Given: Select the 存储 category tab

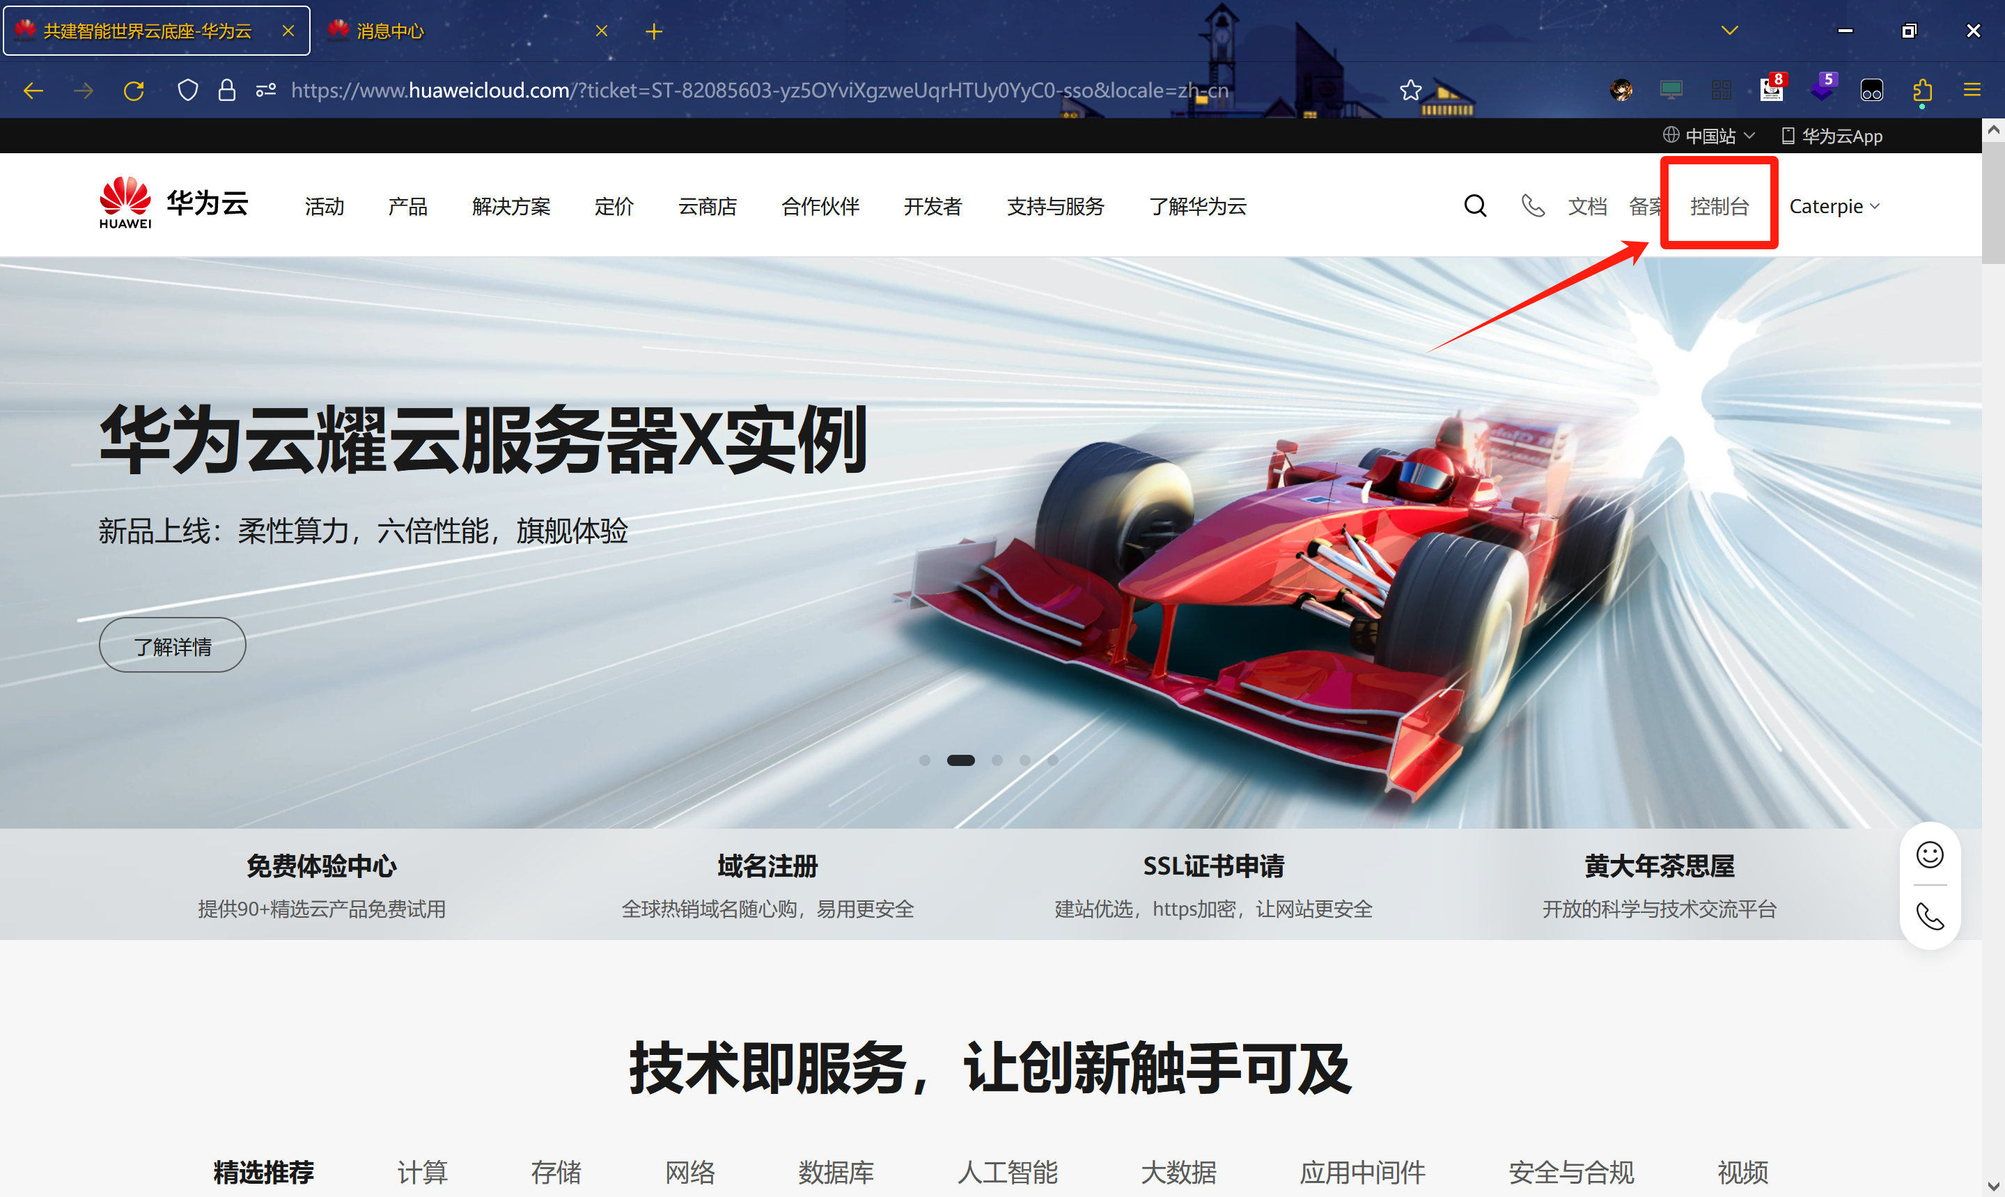Looking at the screenshot, I should click(x=556, y=1172).
